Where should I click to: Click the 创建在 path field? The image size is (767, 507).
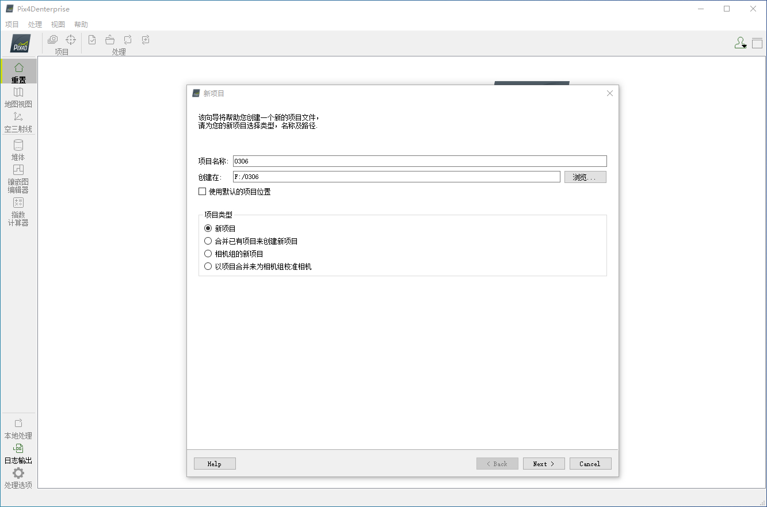[396, 177]
